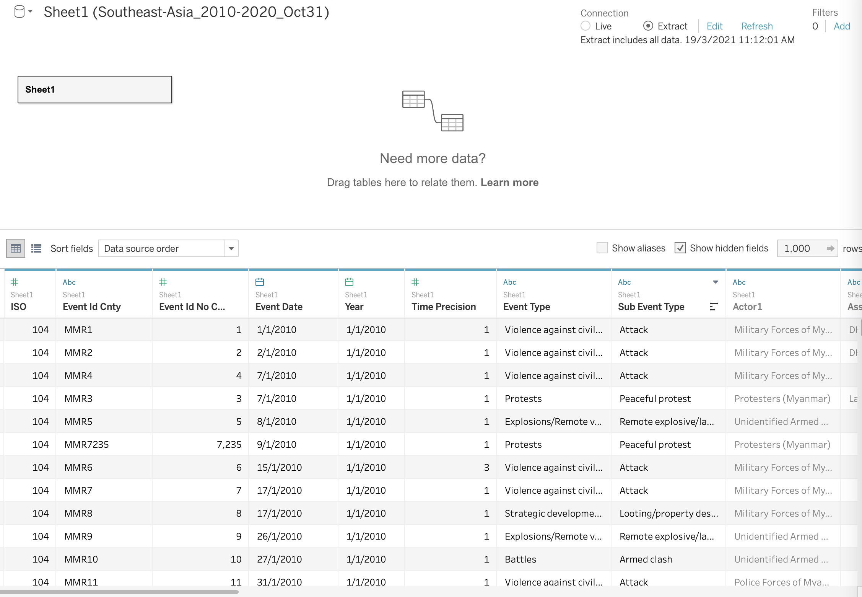Select the Sheet1 table box
862x597 pixels.
coord(95,90)
